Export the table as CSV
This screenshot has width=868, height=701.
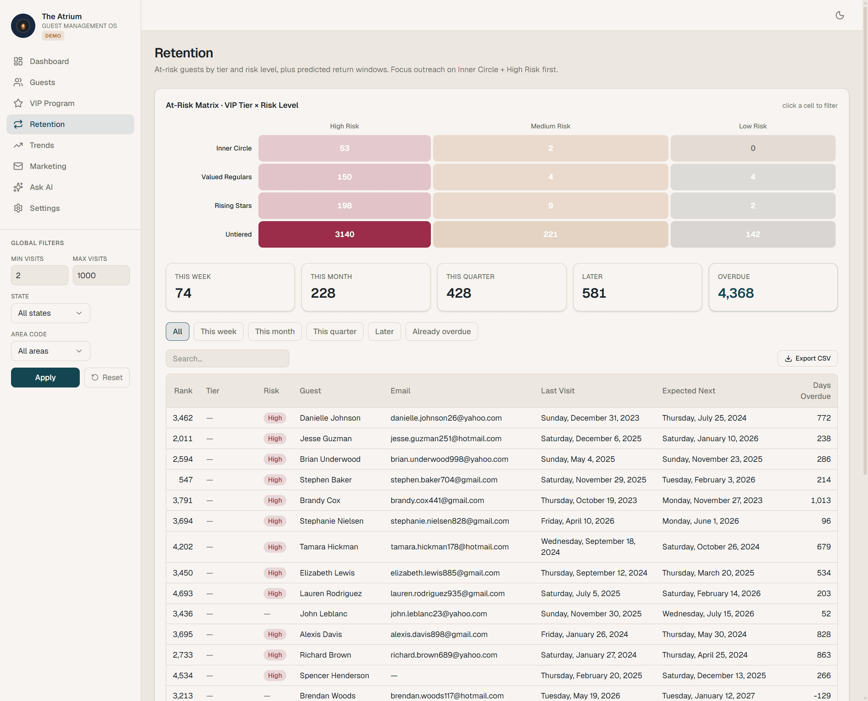tap(807, 358)
